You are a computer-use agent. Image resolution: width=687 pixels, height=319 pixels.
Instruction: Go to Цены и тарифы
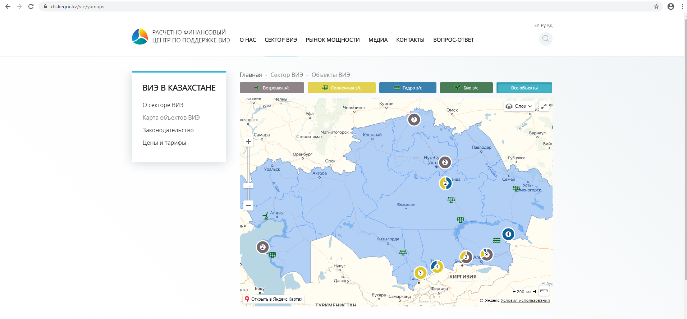coord(164,143)
